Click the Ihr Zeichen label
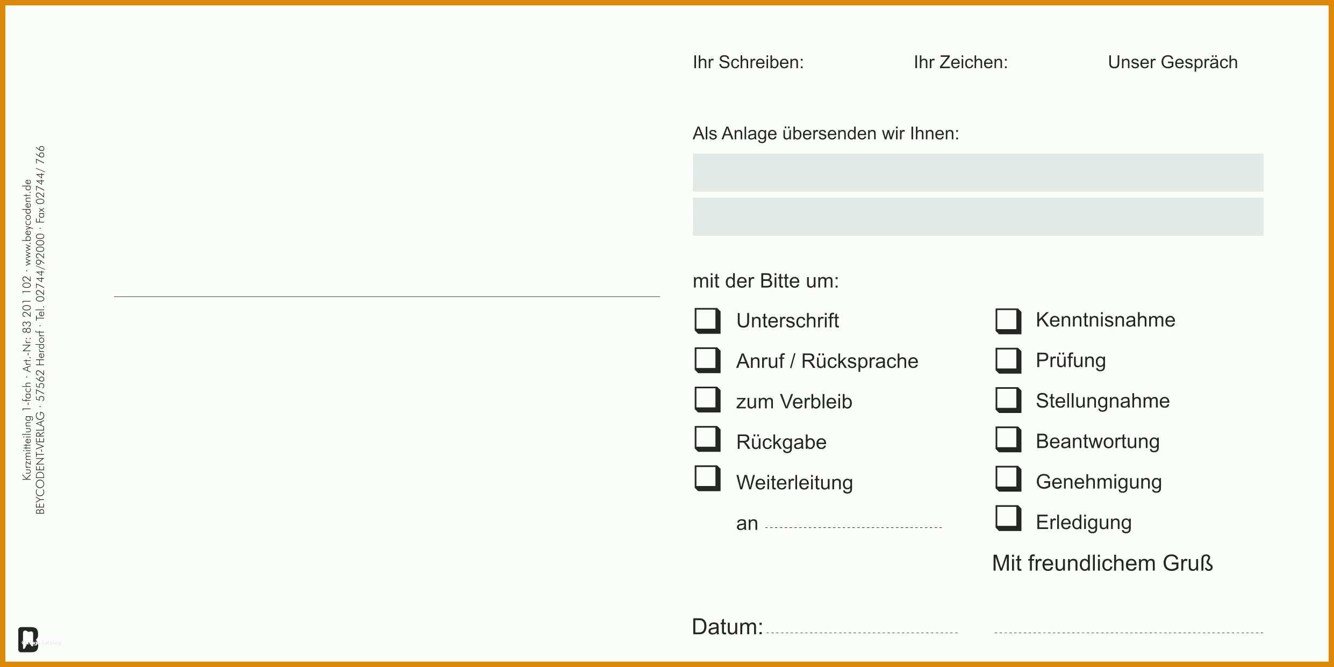Screen dimensions: 1334x667 coord(961,62)
